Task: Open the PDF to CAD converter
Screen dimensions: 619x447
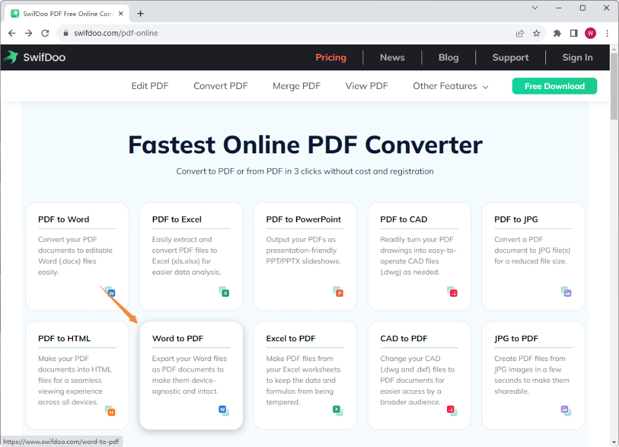Action: tap(419, 256)
